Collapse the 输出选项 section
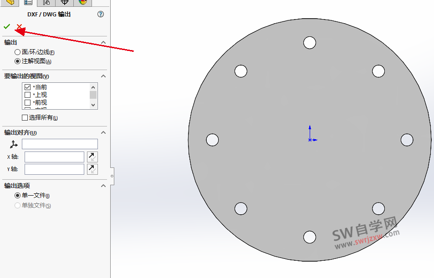434x278 pixels. click(103, 186)
